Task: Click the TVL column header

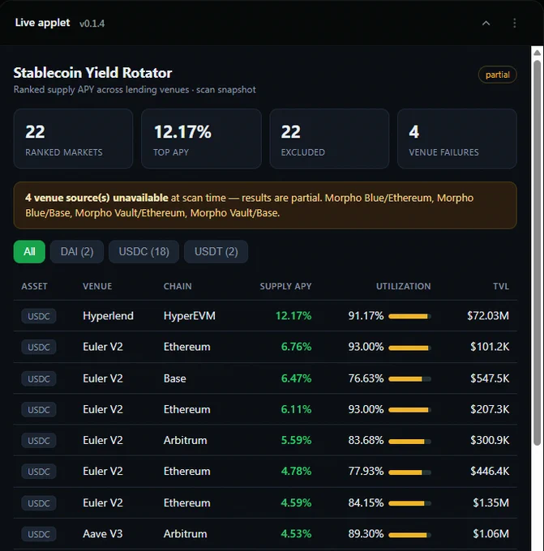Action: click(501, 286)
